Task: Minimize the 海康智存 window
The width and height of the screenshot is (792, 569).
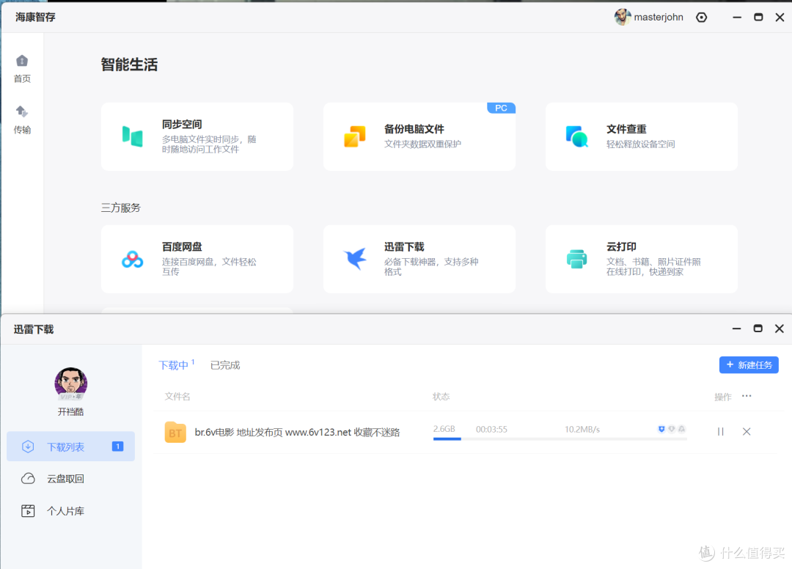Action: (737, 17)
